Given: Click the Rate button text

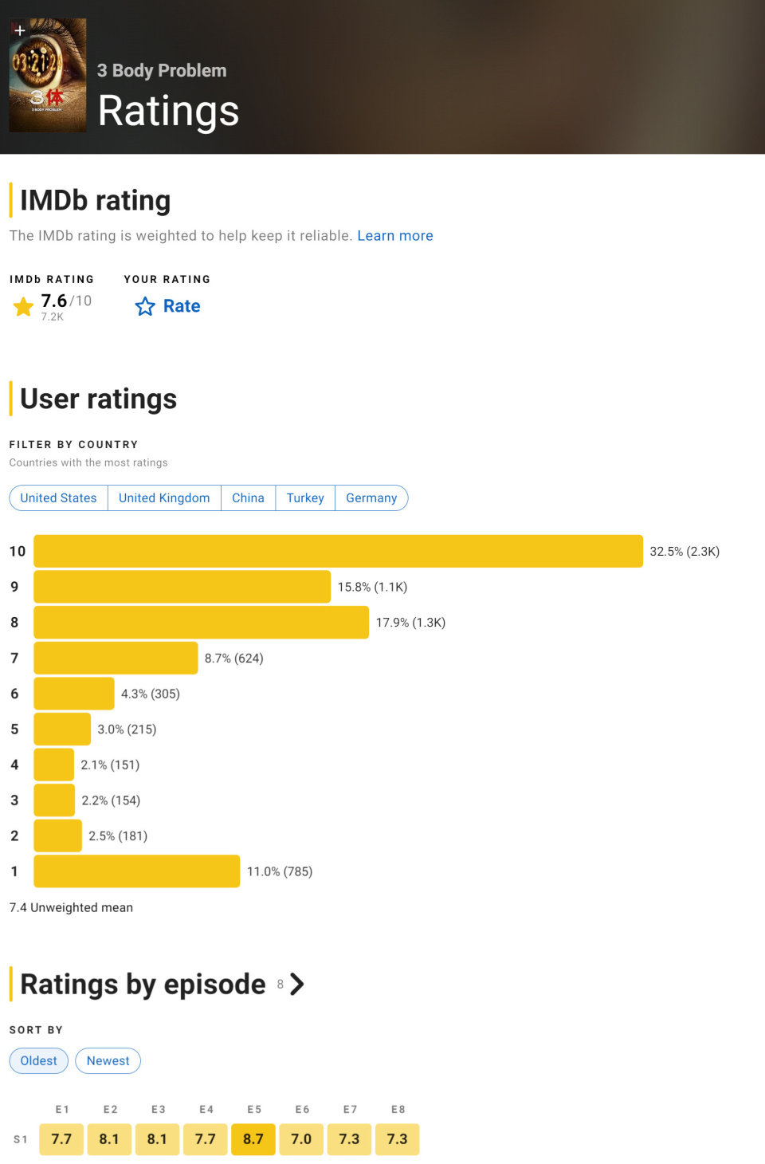Looking at the screenshot, I should [x=182, y=306].
